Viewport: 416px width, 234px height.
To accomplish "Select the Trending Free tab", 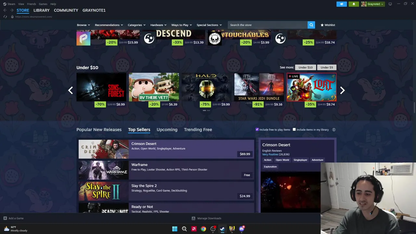I will click(x=198, y=130).
